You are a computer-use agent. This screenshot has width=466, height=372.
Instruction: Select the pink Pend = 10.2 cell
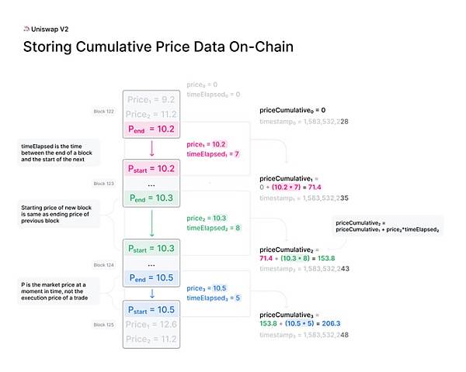point(151,129)
